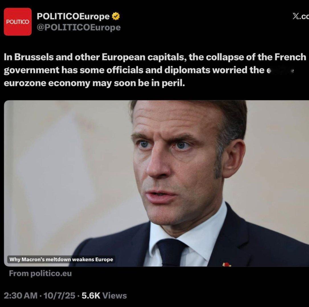Tap the X.com logo at top right

pyautogui.click(x=301, y=16)
